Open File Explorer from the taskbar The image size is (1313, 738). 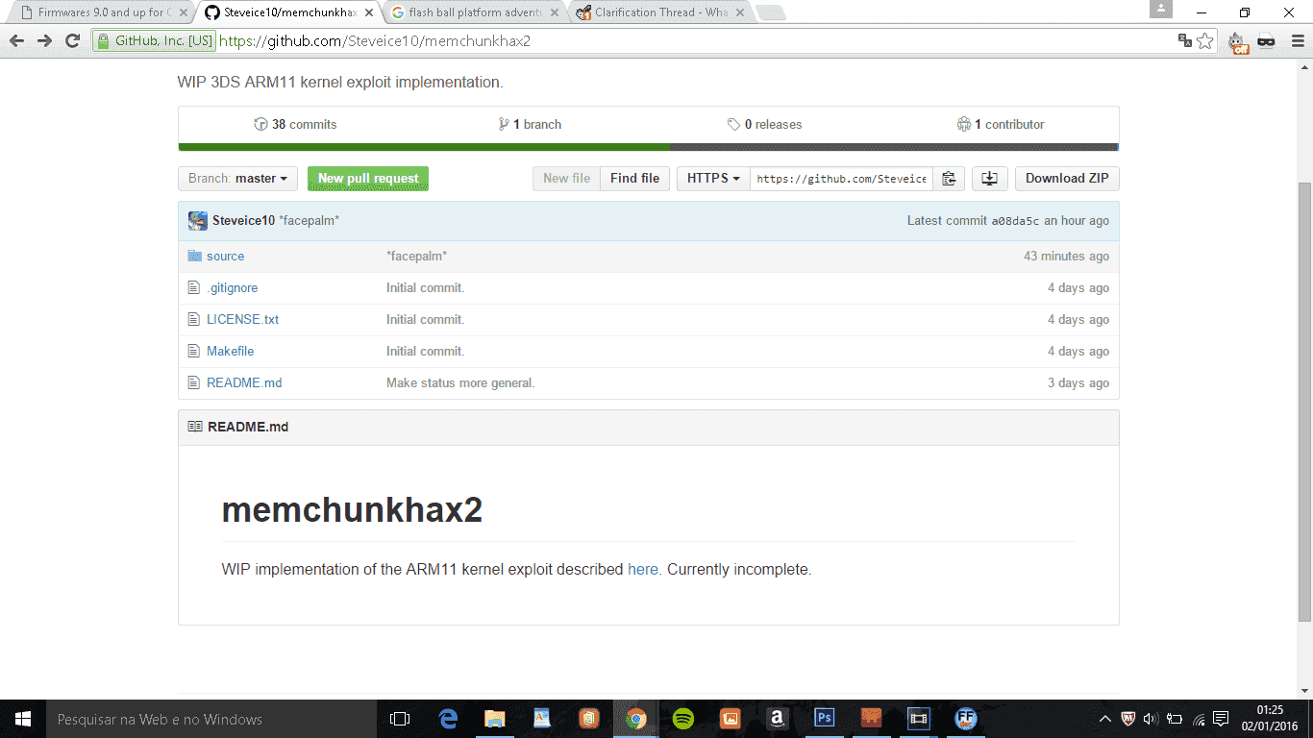[495, 719]
